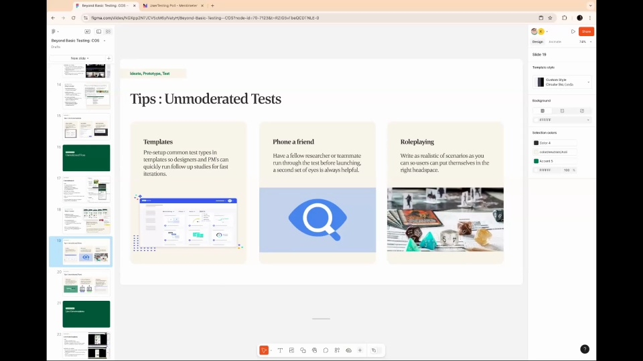Click the Color 4 dark swatch

(x=536, y=143)
